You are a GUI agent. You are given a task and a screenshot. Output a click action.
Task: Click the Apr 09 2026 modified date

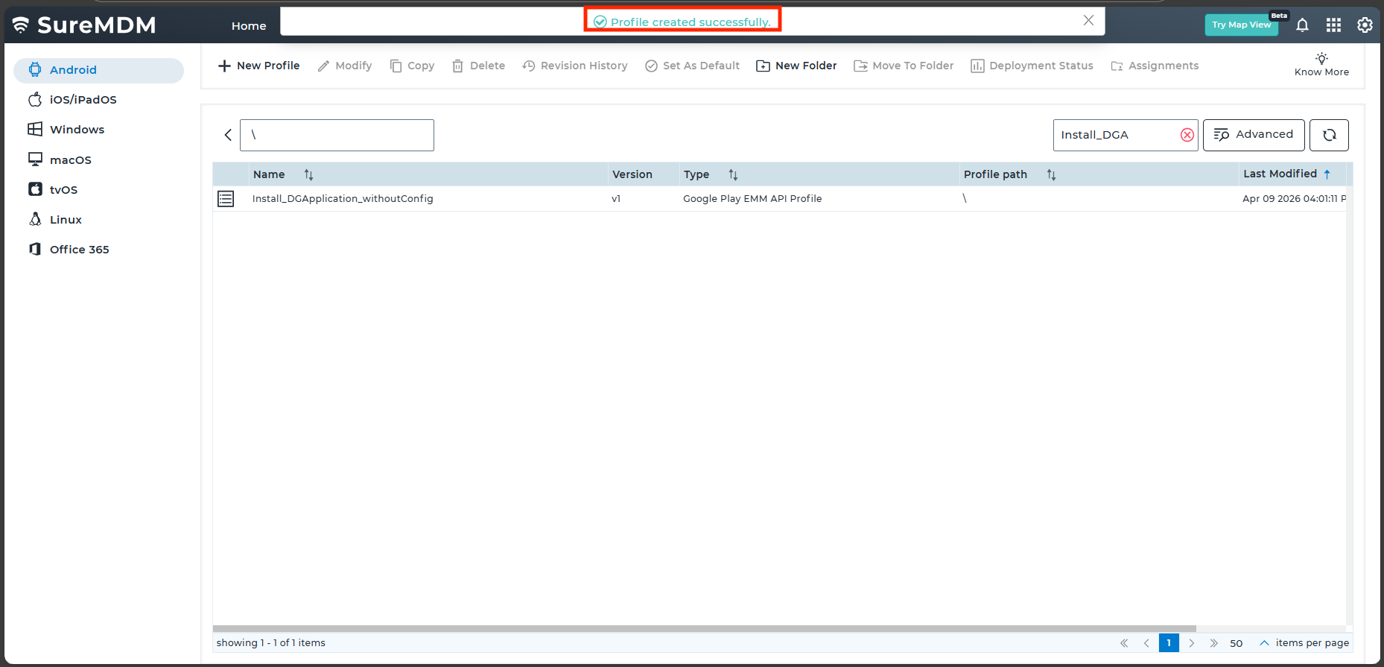[1294, 199]
